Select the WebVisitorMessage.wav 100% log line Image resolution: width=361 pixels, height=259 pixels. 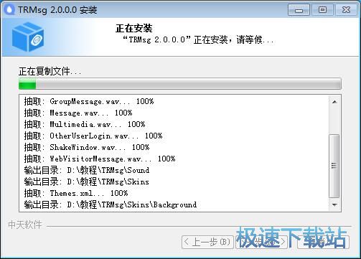(100, 159)
